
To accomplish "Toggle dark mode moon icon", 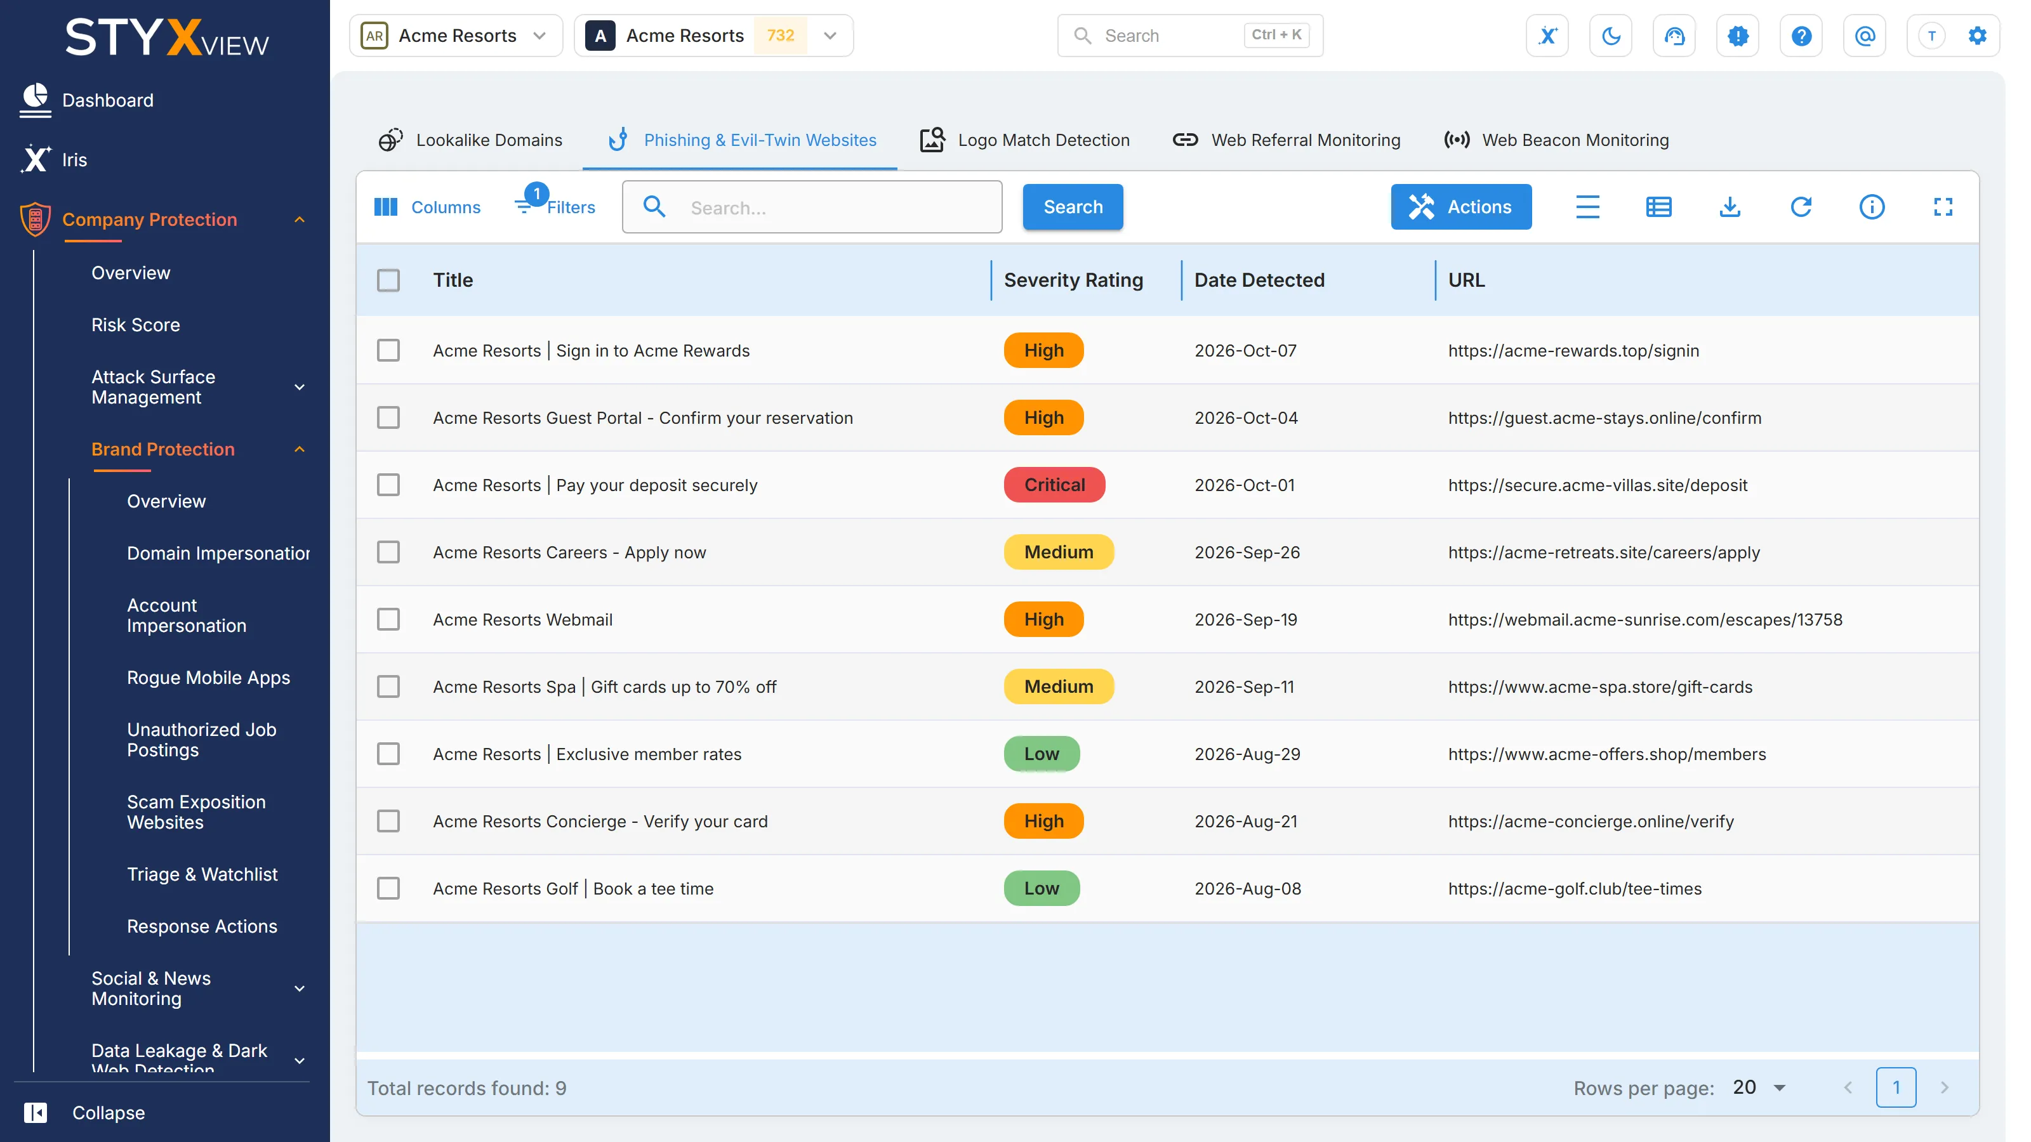I will (x=1611, y=36).
